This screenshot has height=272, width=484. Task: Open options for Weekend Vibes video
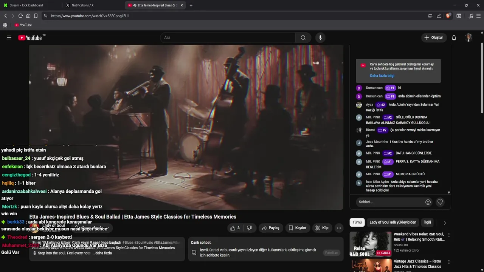coord(449,235)
